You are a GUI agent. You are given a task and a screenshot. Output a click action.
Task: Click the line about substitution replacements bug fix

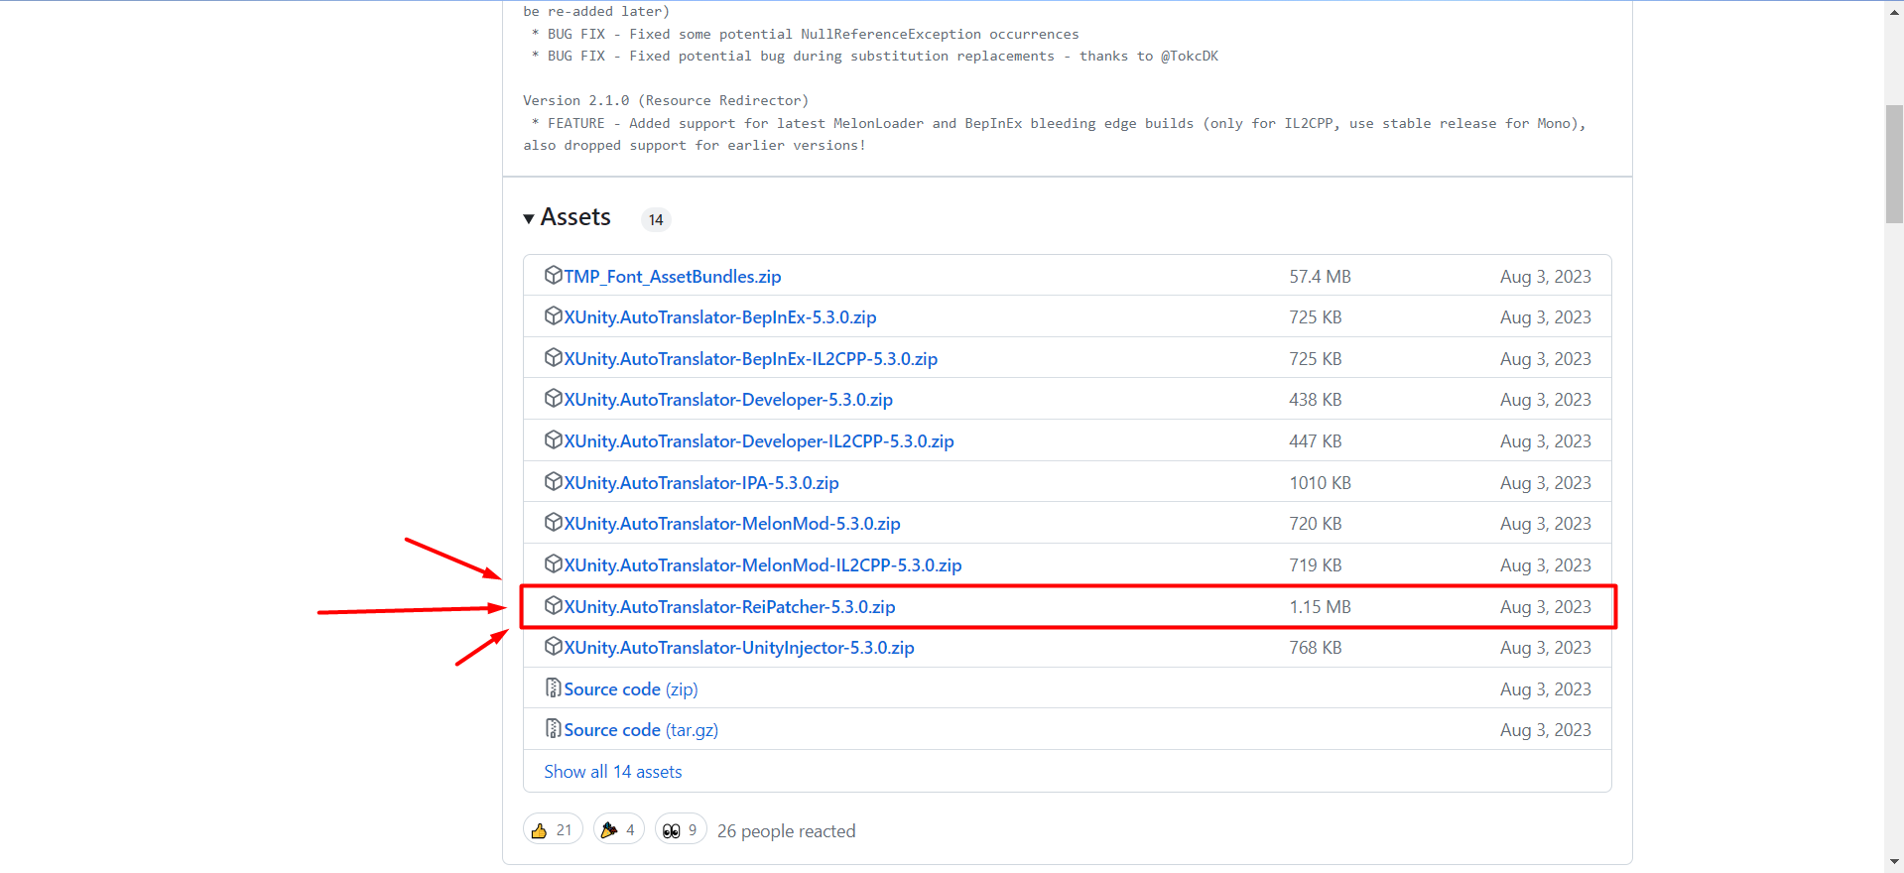(875, 56)
